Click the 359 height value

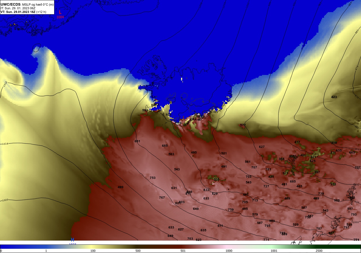[334, 143]
